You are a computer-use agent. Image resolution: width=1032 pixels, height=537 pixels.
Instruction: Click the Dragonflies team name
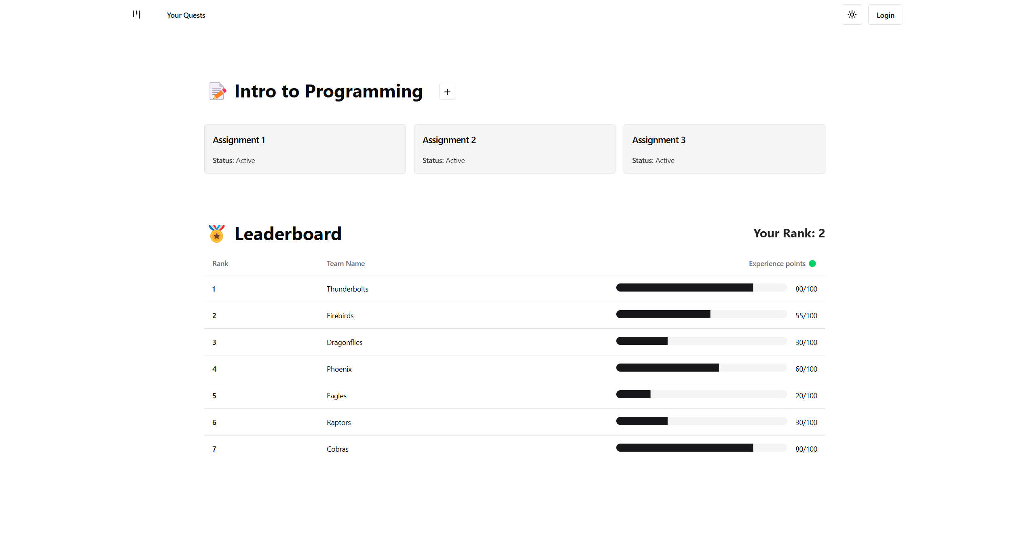[344, 342]
